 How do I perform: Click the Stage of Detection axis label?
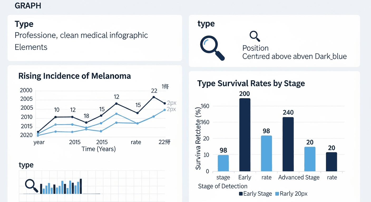[223, 186]
